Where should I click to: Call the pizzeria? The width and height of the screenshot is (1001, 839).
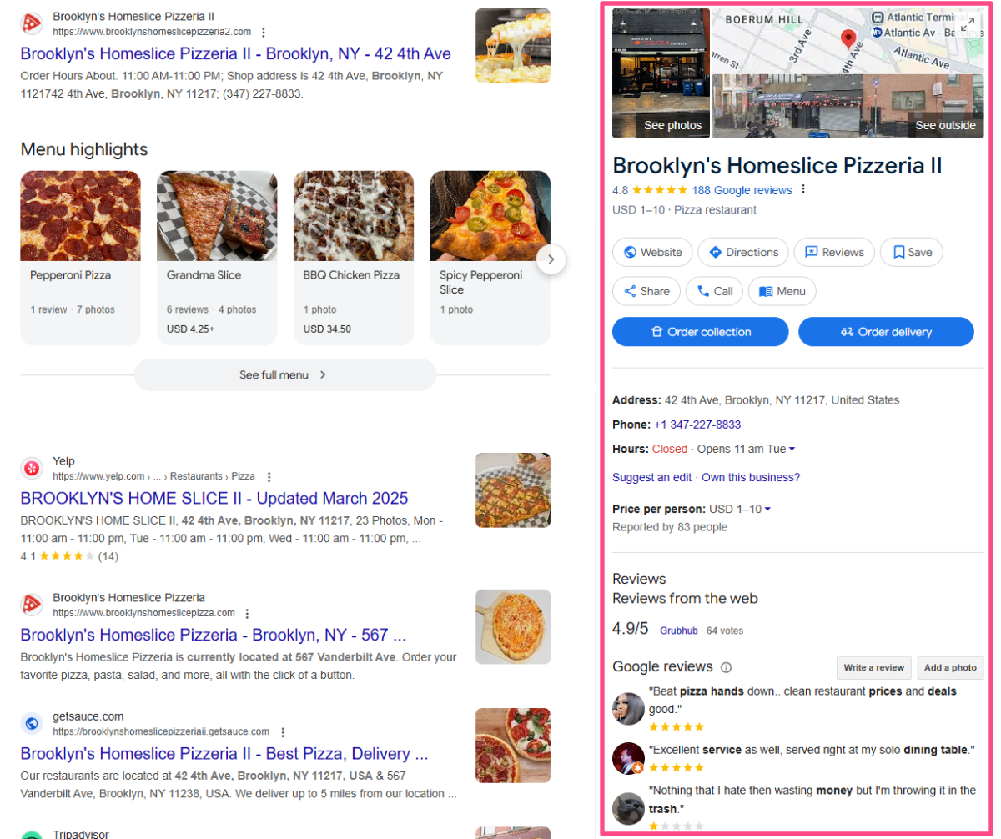pos(715,291)
